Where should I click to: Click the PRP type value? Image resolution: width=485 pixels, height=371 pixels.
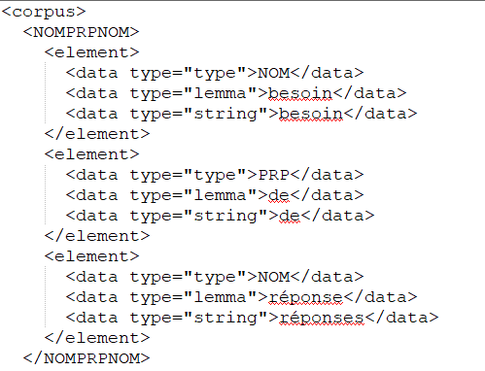pos(274,175)
